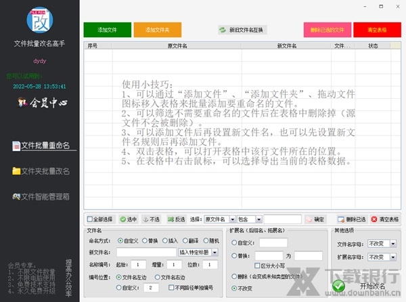Viewport: 406px width, 302px height.
Task: Click the green check 选中 icon
Action: (122, 219)
